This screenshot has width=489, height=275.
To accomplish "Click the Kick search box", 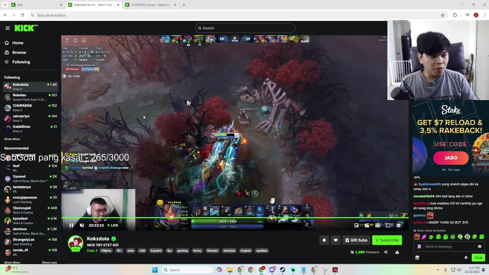I will click(245, 28).
